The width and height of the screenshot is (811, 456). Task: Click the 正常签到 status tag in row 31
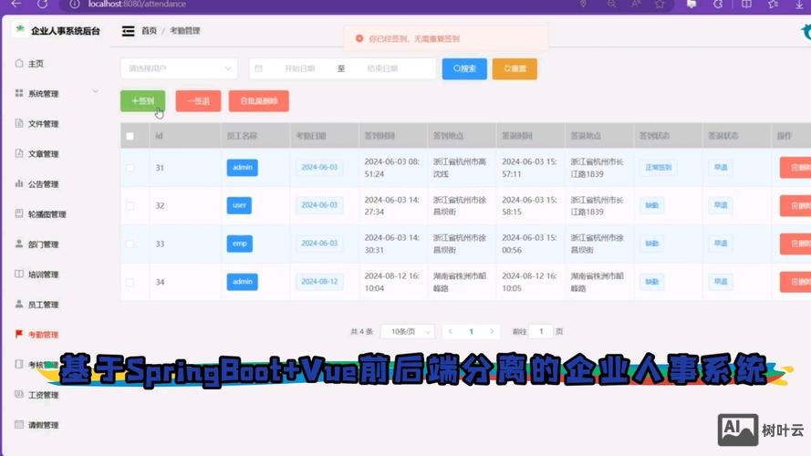click(659, 168)
